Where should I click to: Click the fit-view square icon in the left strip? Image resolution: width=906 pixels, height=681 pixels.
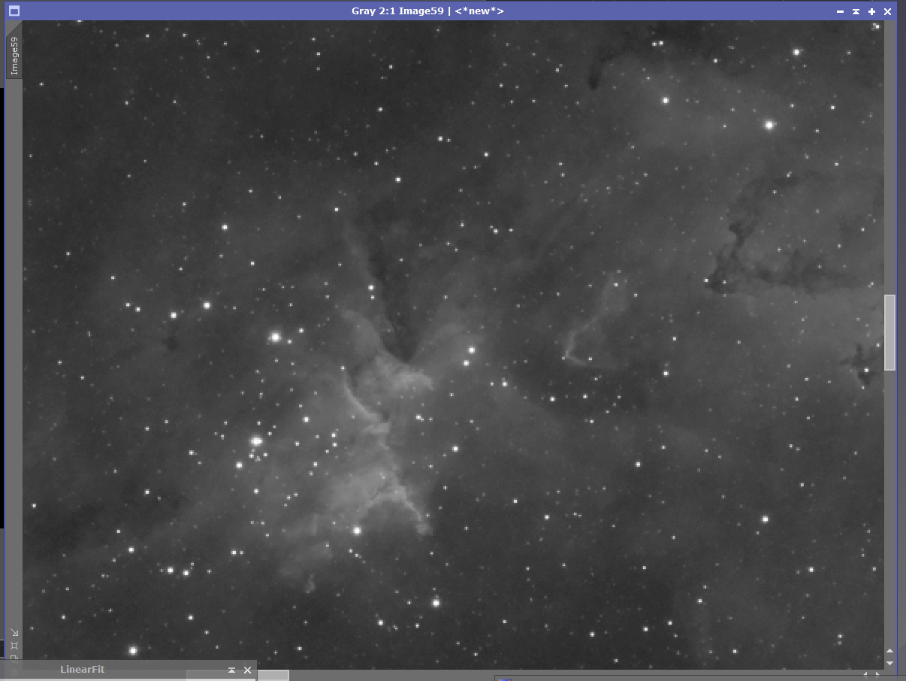(x=14, y=646)
